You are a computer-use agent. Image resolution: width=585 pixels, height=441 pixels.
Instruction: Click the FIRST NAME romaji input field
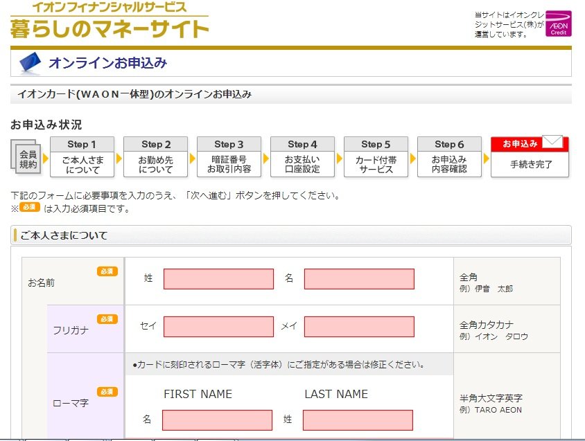217,420
